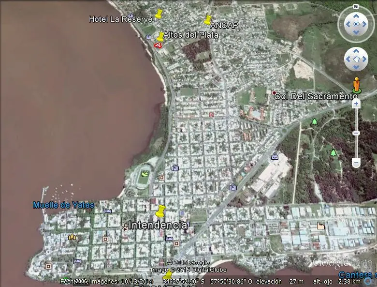The image size is (377, 287).
Task: Click the zoom slider handle
Action: point(356,133)
